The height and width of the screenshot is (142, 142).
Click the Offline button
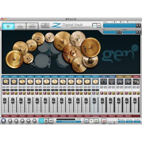pyautogui.click(x=51, y=121)
